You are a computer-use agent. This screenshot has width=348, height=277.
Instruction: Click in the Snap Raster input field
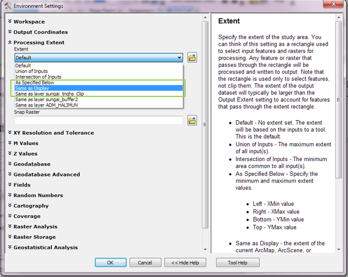[97, 120]
